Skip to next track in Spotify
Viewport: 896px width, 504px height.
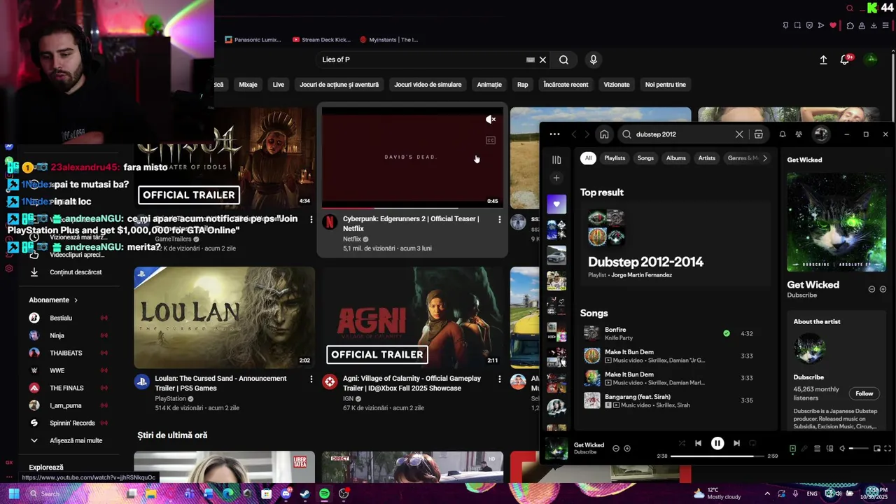pyautogui.click(x=736, y=443)
